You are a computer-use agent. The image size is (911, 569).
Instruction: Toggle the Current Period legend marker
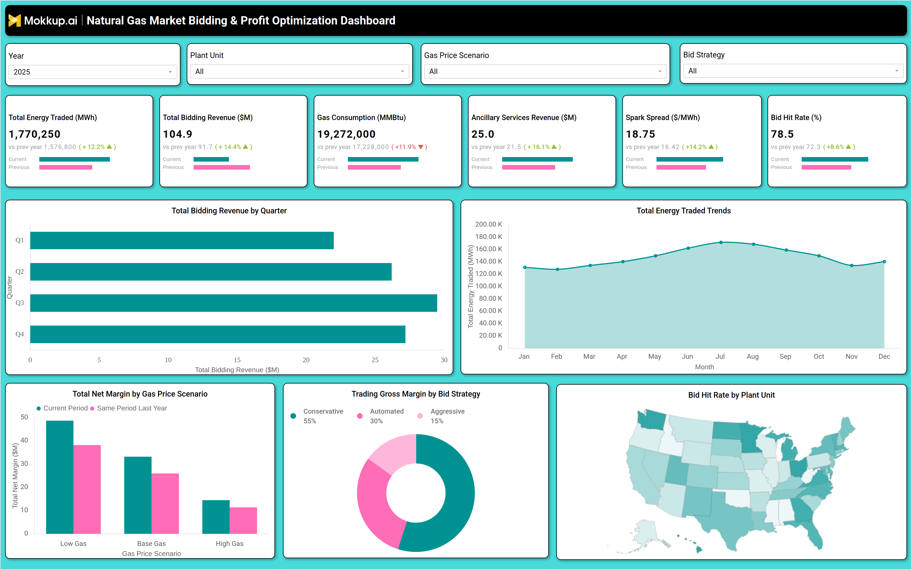pyautogui.click(x=38, y=408)
